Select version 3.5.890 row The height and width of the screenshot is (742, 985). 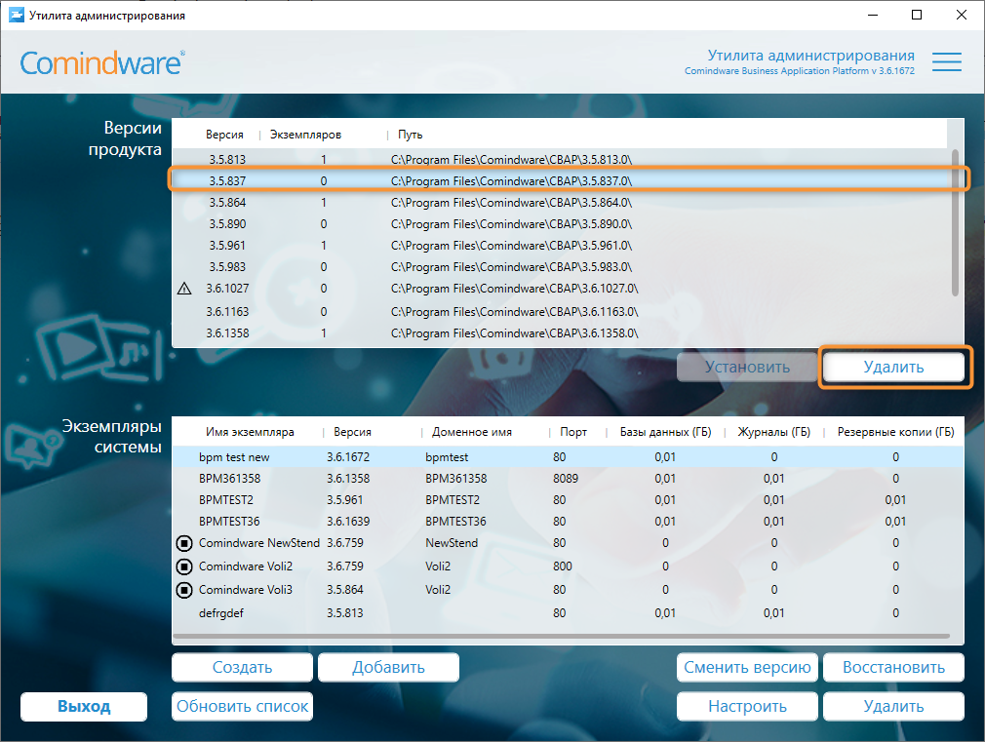click(559, 223)
